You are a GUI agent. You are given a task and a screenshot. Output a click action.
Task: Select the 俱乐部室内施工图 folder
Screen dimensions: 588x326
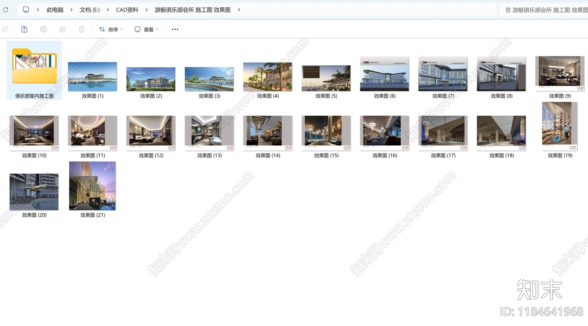(34, 70)
